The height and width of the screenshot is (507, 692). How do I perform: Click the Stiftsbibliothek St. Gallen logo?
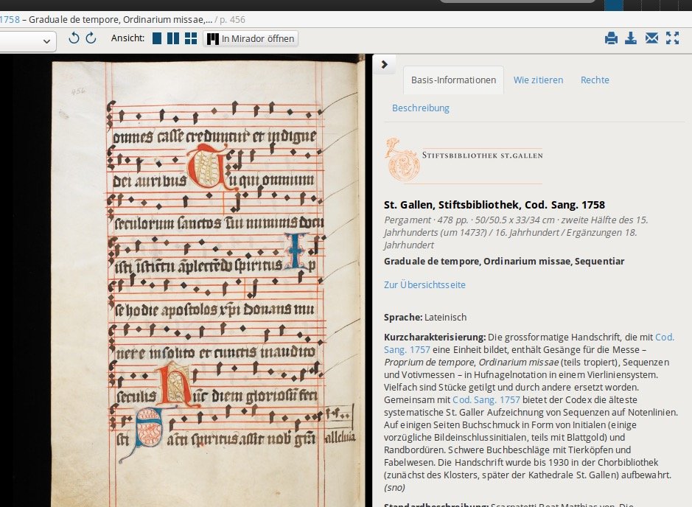pyautogui.click(x=464, y=160)
